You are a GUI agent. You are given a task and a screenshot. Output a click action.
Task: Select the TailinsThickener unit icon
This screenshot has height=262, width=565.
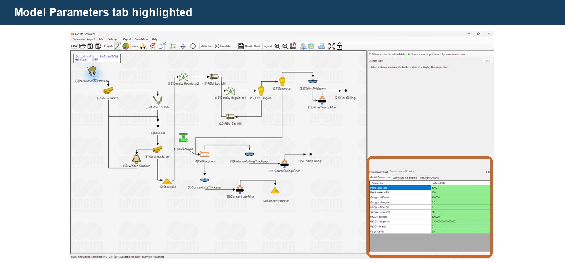coord(313,82)
